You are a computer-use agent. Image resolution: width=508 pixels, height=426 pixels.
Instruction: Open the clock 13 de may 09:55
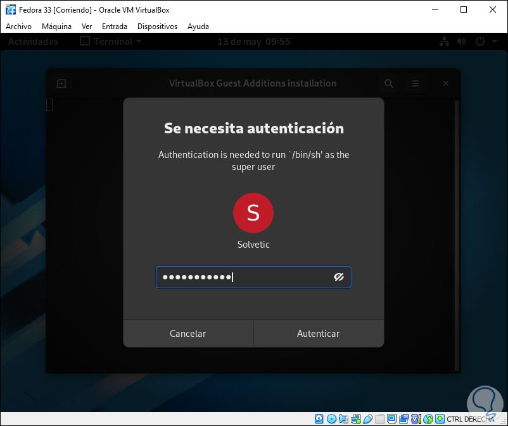point(253,41)
